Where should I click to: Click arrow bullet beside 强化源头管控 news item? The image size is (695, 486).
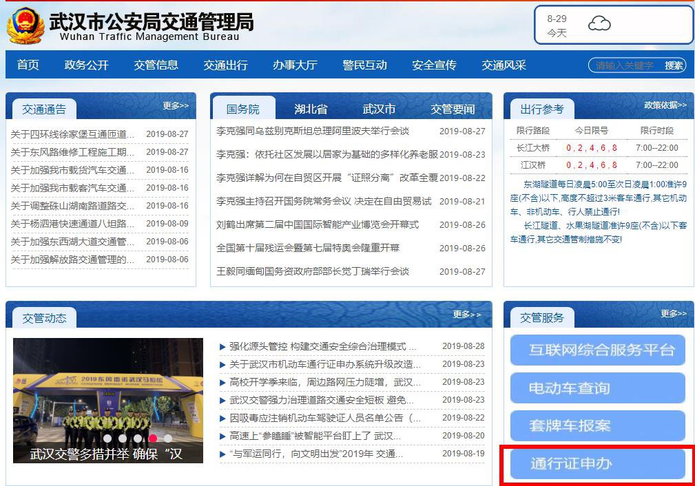(222, 346)
